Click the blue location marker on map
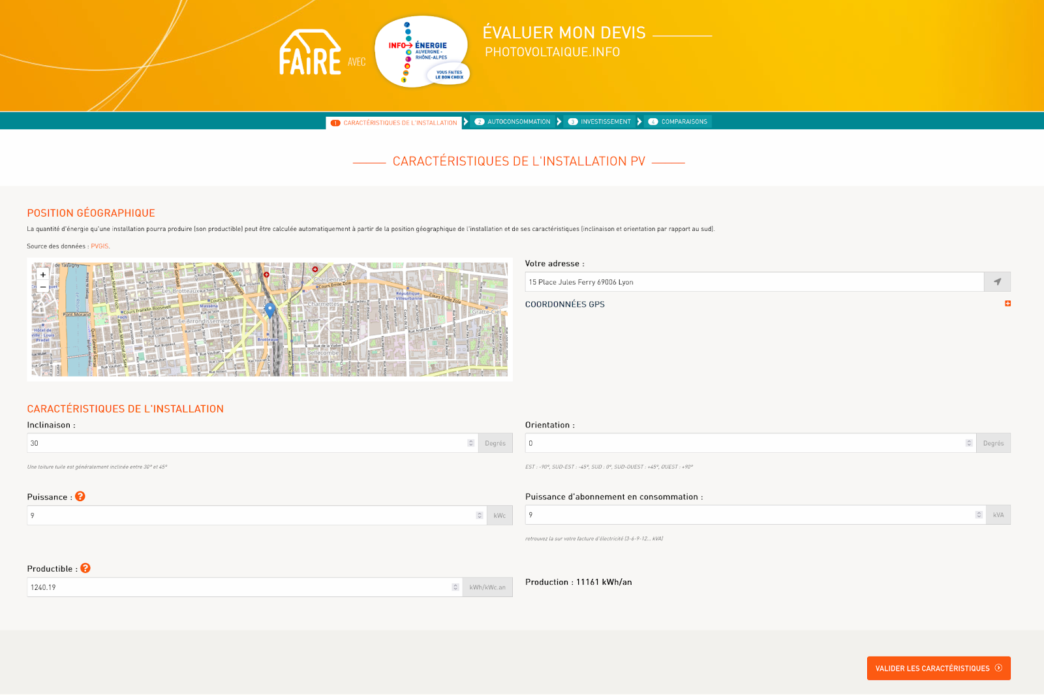This screenshot has height=695, width=1044. [269, 309]
